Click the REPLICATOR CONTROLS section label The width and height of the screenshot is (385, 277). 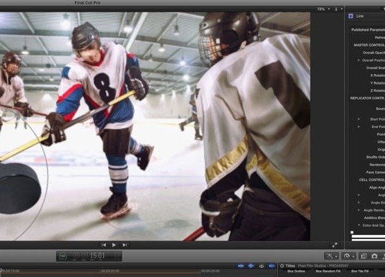click(x=368, y=98)
